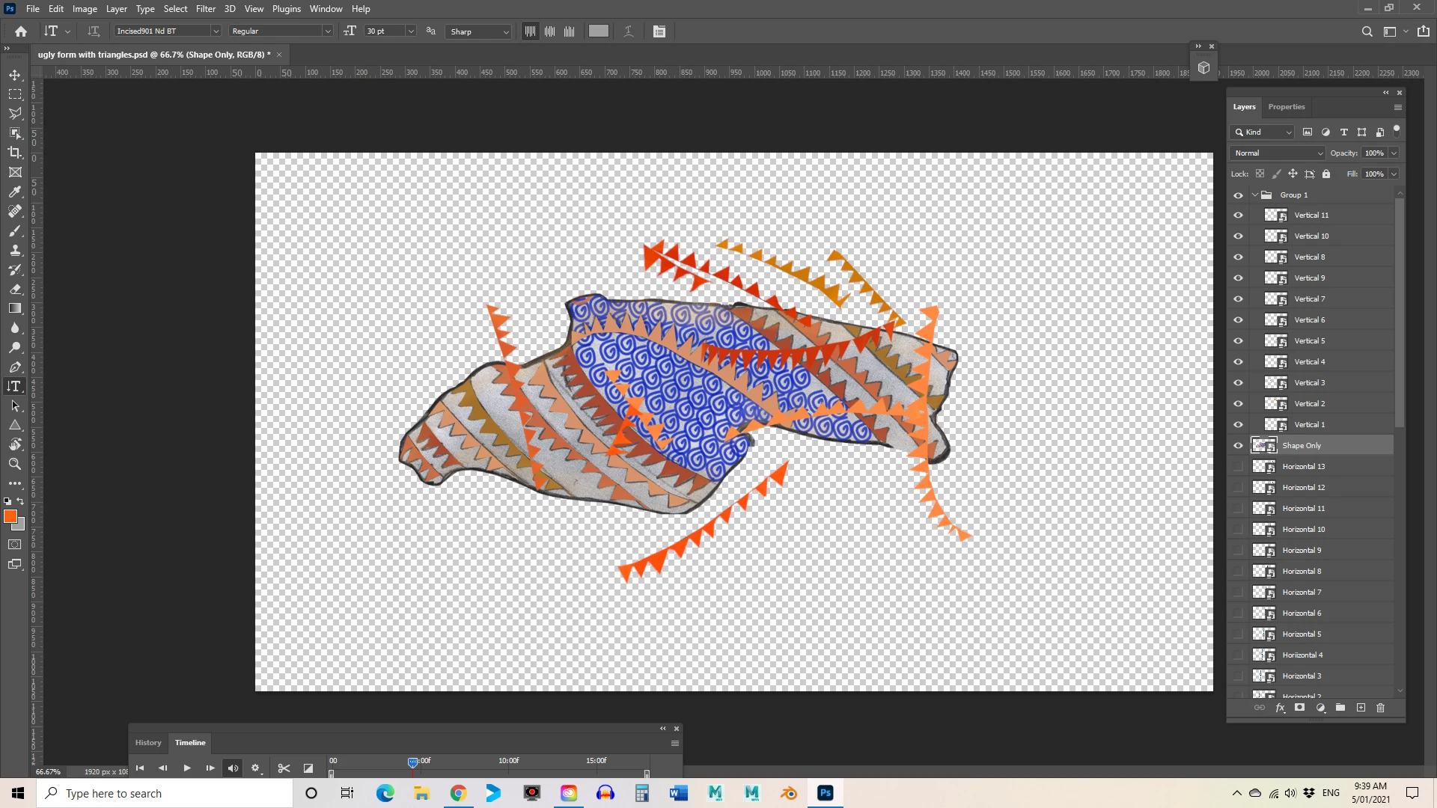Select the Brush tool
The height and width of the screenshot is (808, 1437).
[x=15, y=231]
